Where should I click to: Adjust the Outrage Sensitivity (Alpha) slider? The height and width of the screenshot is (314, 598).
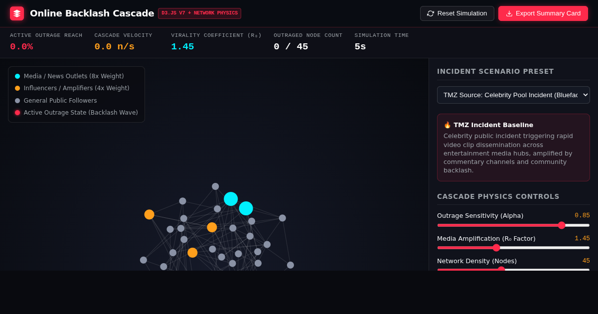point(513,225)
